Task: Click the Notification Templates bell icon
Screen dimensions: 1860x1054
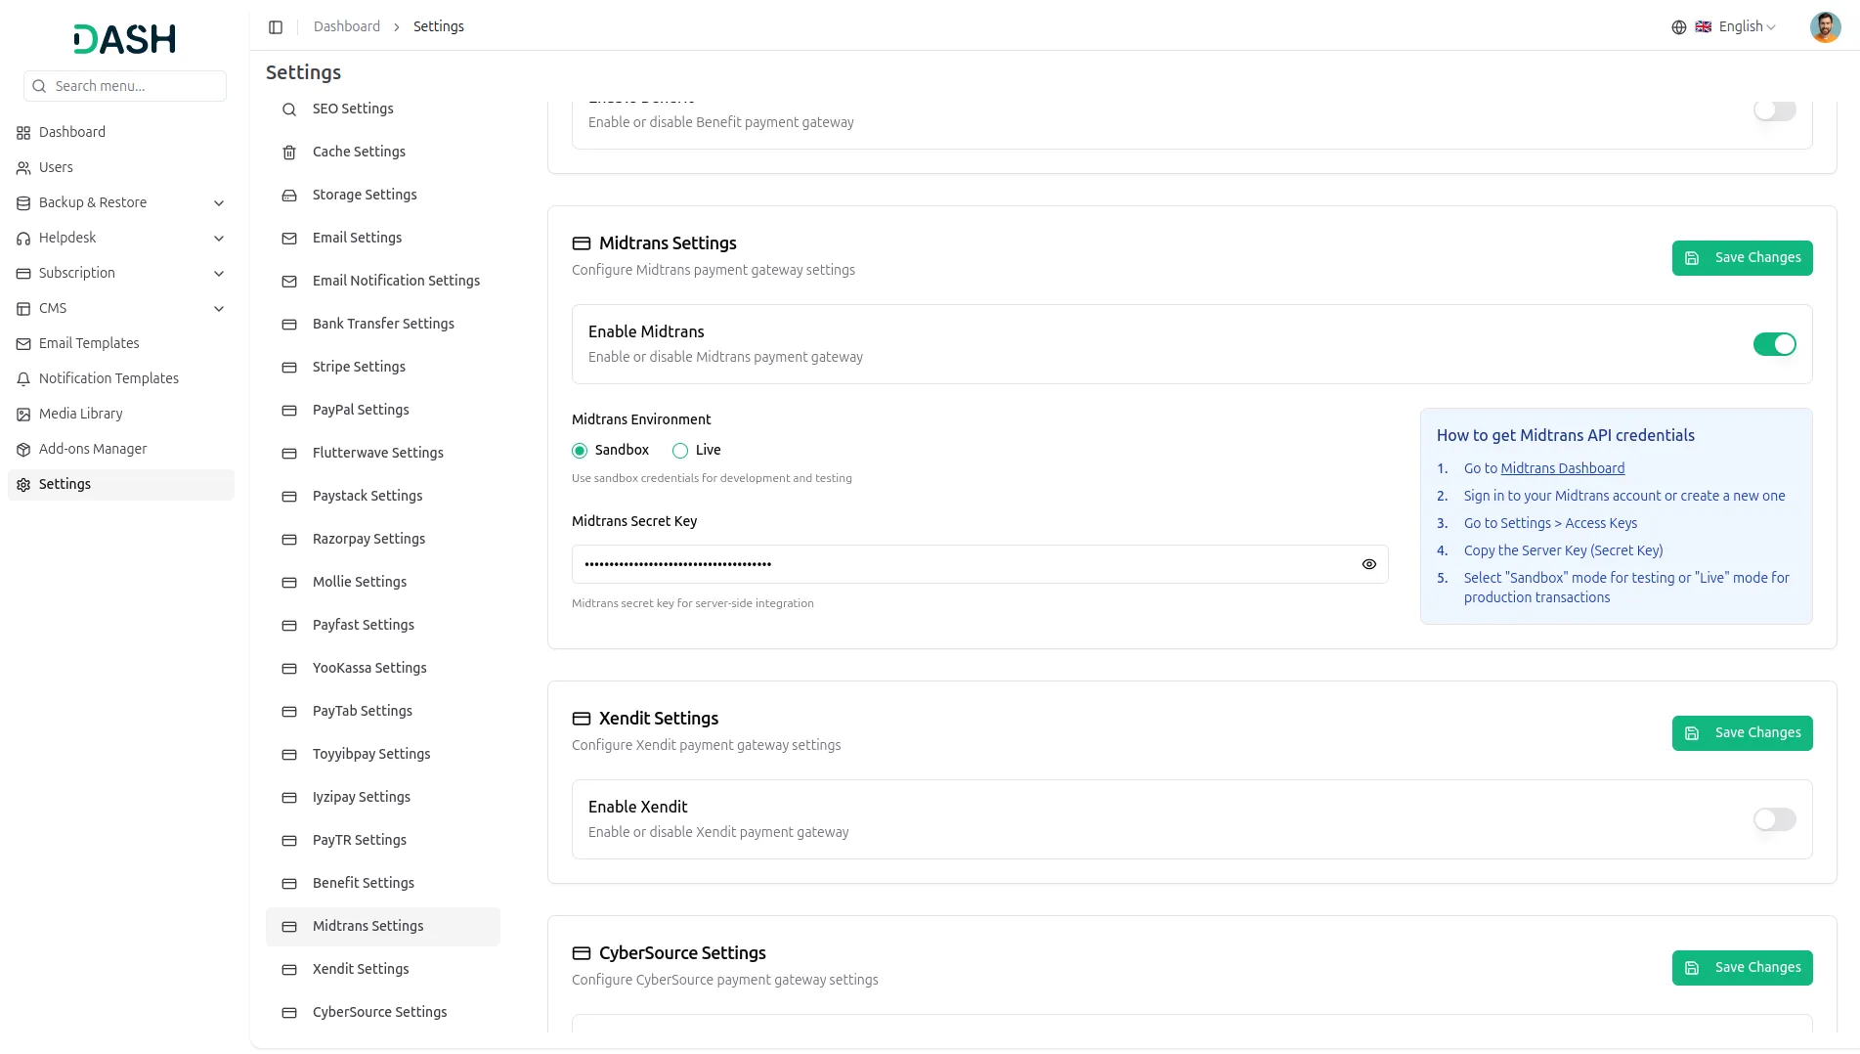Action: 23,379
